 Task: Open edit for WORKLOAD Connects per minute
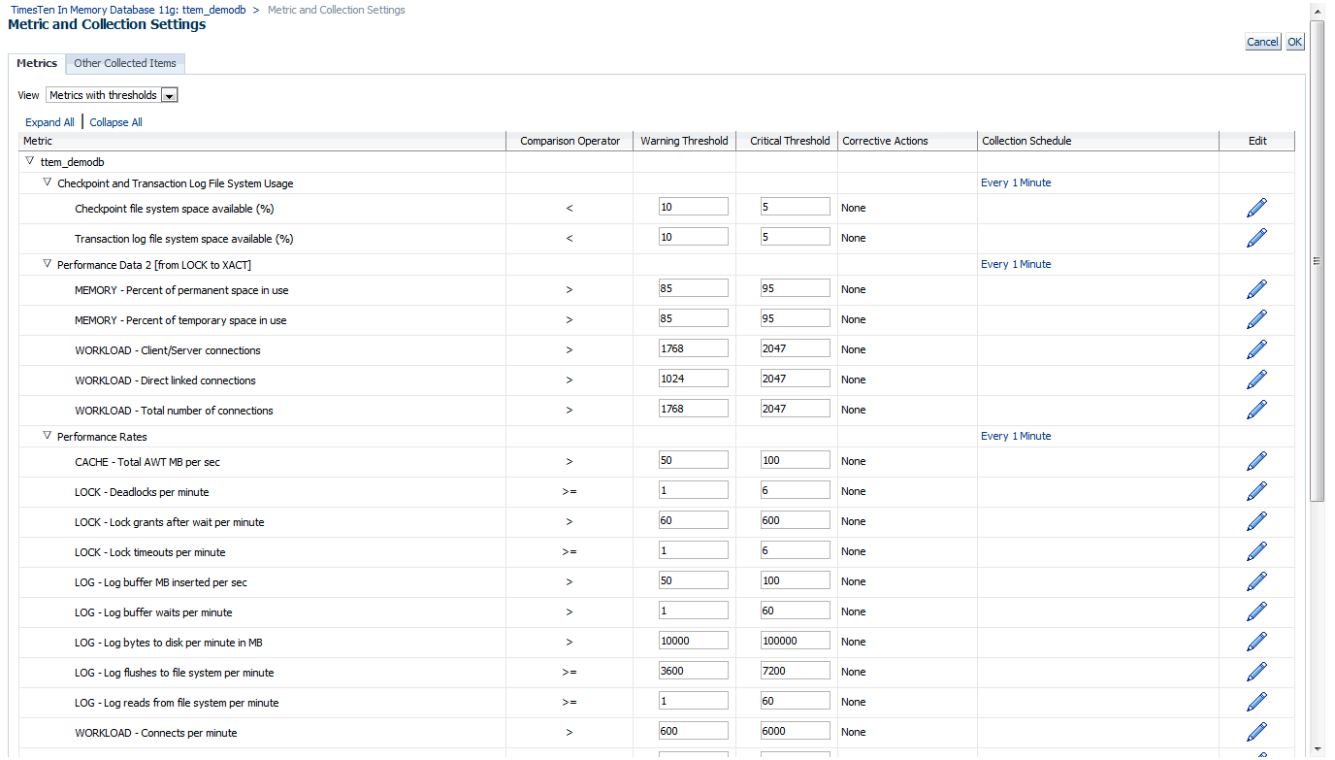pyautogui.click(x=1256, y=732)
